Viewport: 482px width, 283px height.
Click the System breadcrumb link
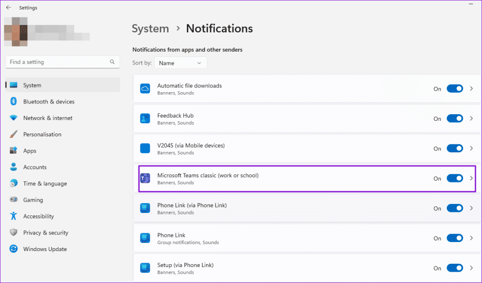tap(150, 28)
